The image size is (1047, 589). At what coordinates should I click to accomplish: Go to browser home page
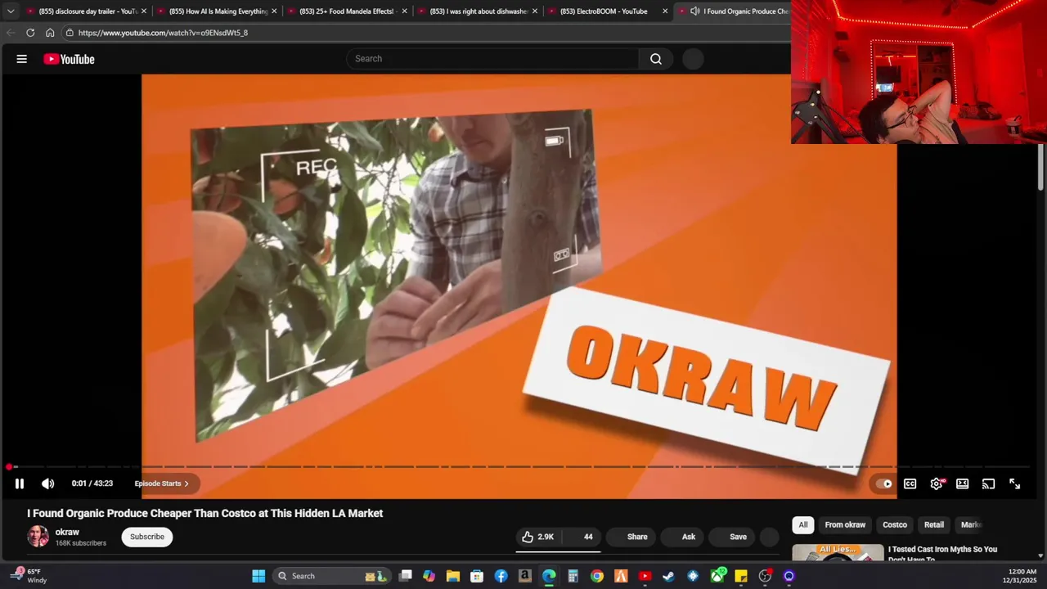(x=50, y=33)
